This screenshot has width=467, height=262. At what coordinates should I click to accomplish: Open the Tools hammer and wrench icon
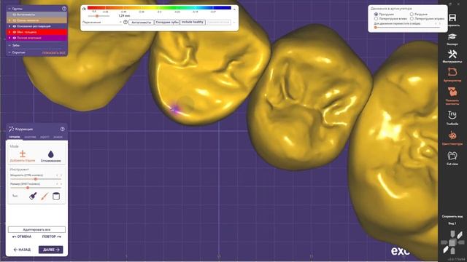tap(452, 54)
